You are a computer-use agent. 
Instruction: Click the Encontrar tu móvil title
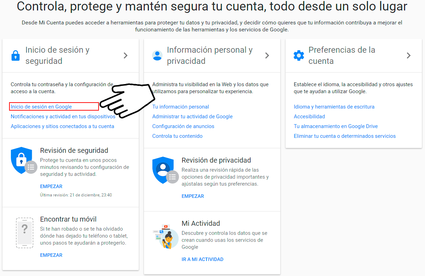pos(68,219)
